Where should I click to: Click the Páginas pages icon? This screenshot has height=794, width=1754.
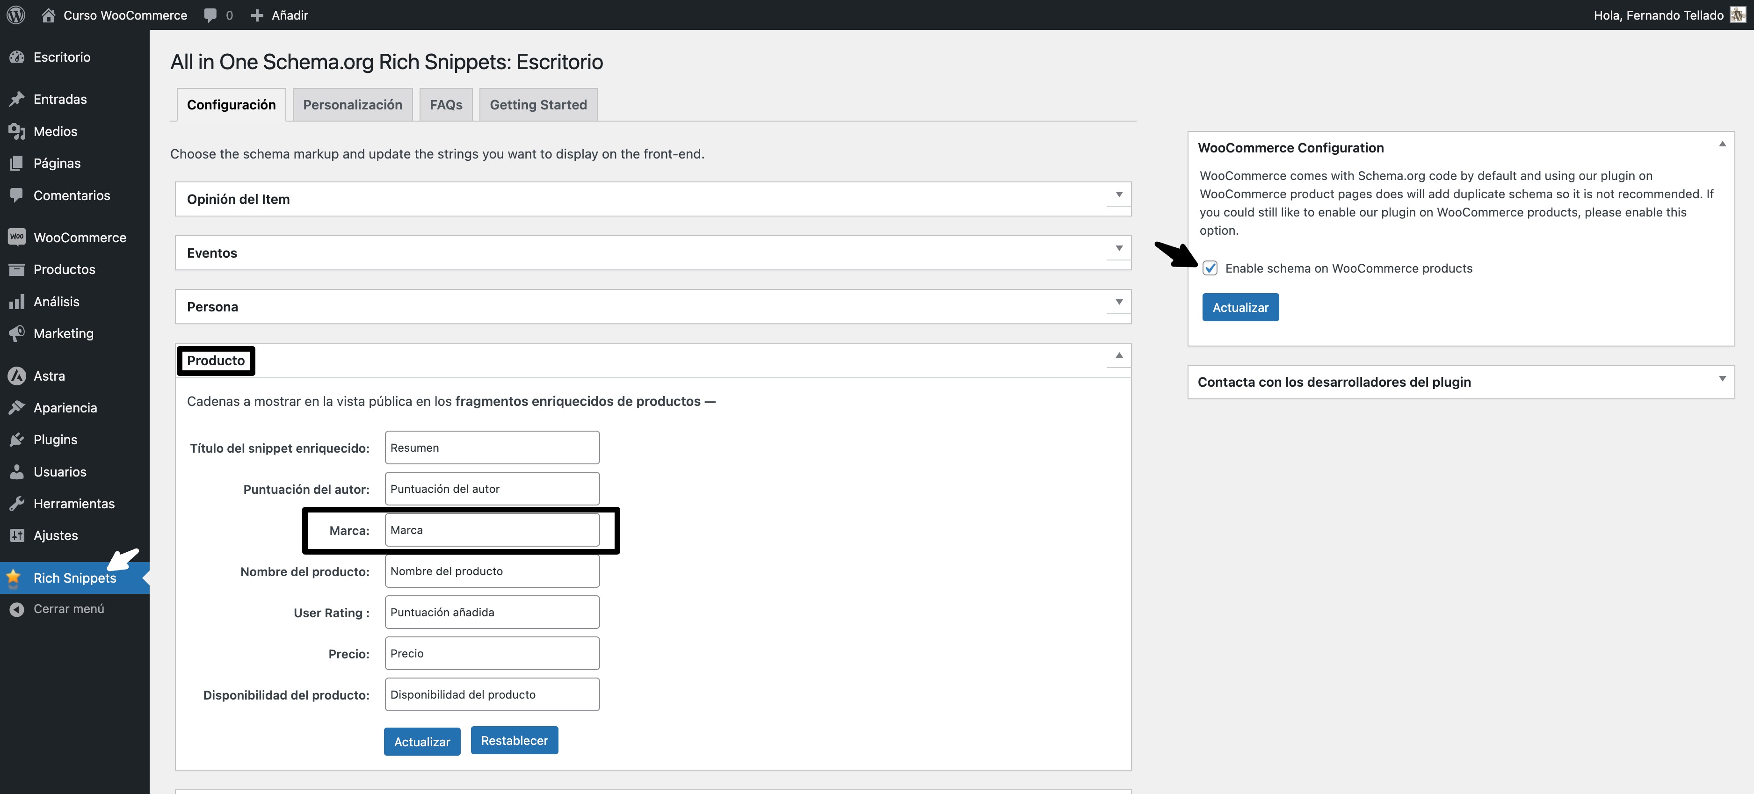[17, 164]
